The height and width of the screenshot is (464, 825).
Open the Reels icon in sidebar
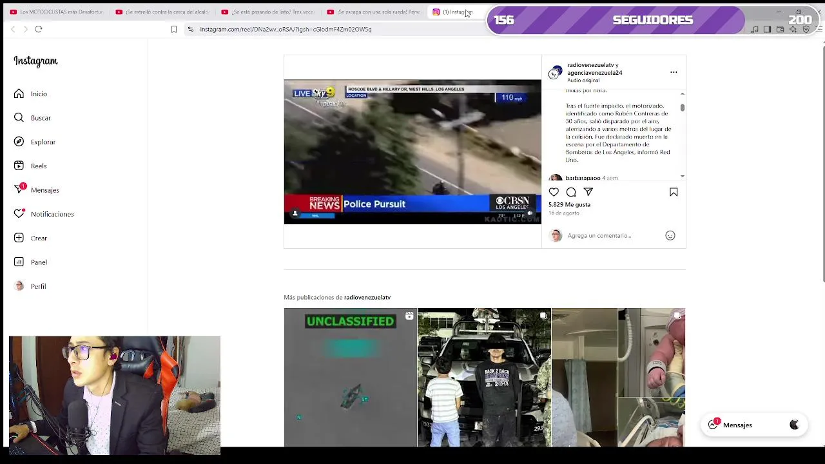[x=19, y=166]
